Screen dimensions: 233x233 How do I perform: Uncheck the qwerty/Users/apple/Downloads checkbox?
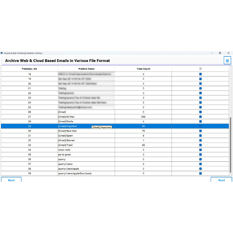[x=200, y=173]
